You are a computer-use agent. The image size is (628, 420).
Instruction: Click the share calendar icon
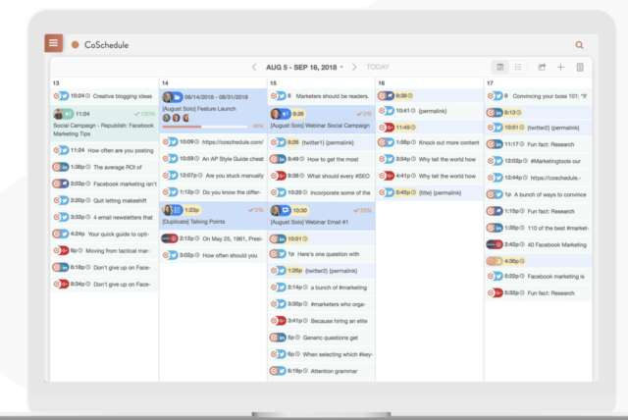542,68
